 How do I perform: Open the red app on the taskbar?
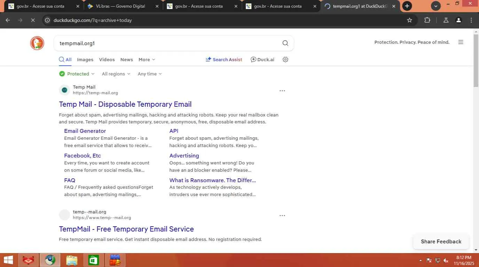[29, 260]
